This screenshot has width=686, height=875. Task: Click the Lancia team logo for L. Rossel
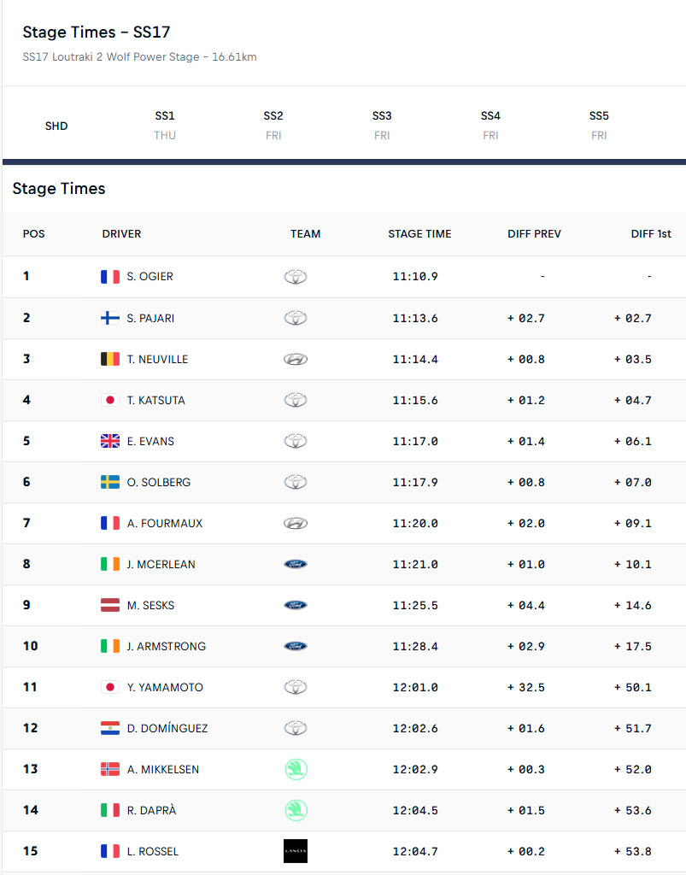pyautogui.click(x=296, y=851)
